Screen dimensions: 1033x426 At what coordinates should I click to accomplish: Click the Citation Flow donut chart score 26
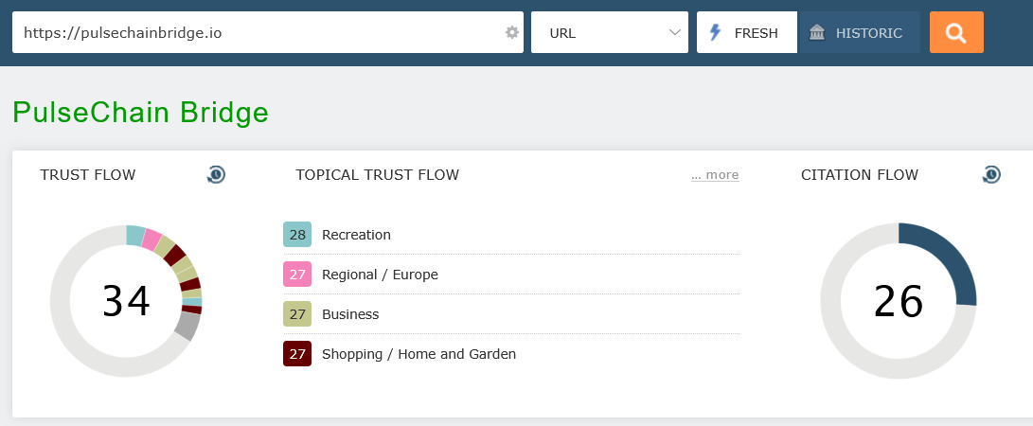(898, 301)
